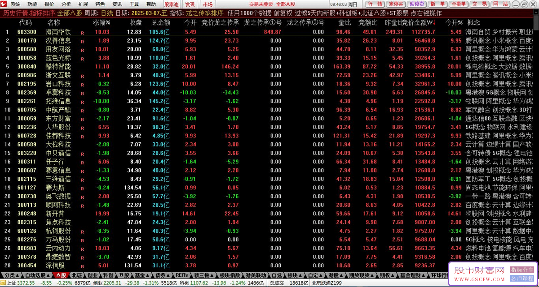Click the 交易未登录 login link
This screenshot has width=539, height=287.
[261, 4]
